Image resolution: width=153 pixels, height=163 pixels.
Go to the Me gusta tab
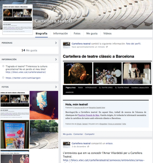click(x=92, y=33)
